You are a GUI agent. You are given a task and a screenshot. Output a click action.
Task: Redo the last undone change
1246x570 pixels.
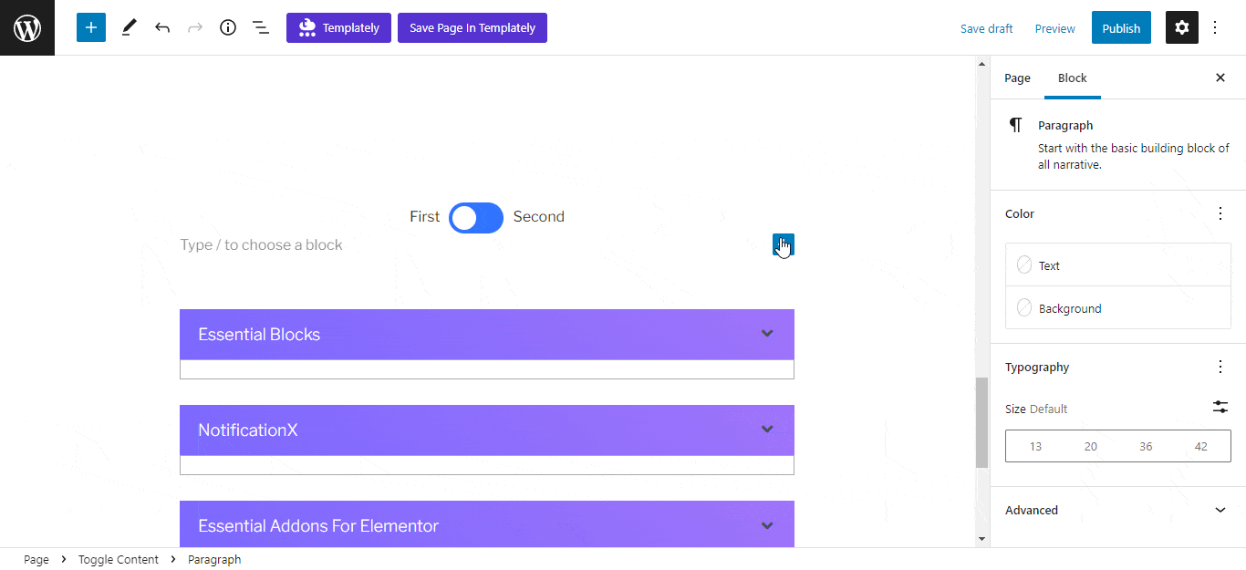point(195,27)
